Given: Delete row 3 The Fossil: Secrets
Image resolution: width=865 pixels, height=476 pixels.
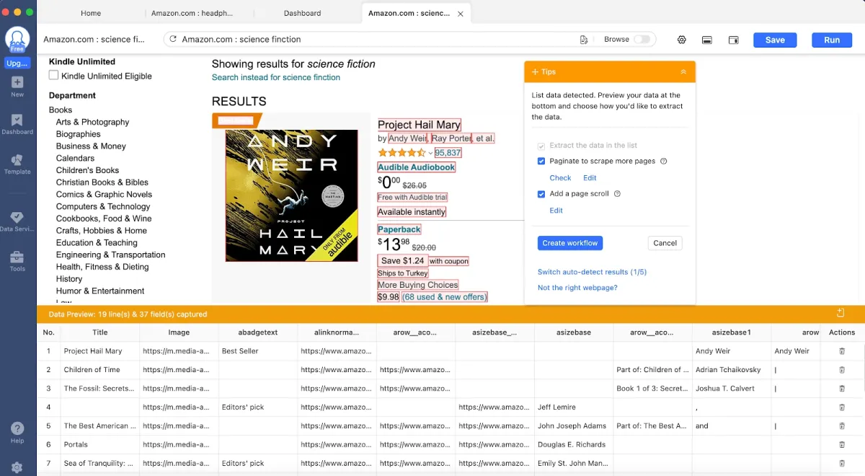Looking at the screenshot, I should (842, 389).
